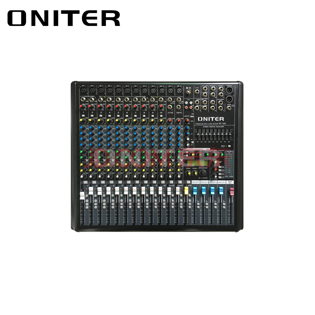Click the mixer product photo
This screenshot has height=315, width=315.
[157, 156]
